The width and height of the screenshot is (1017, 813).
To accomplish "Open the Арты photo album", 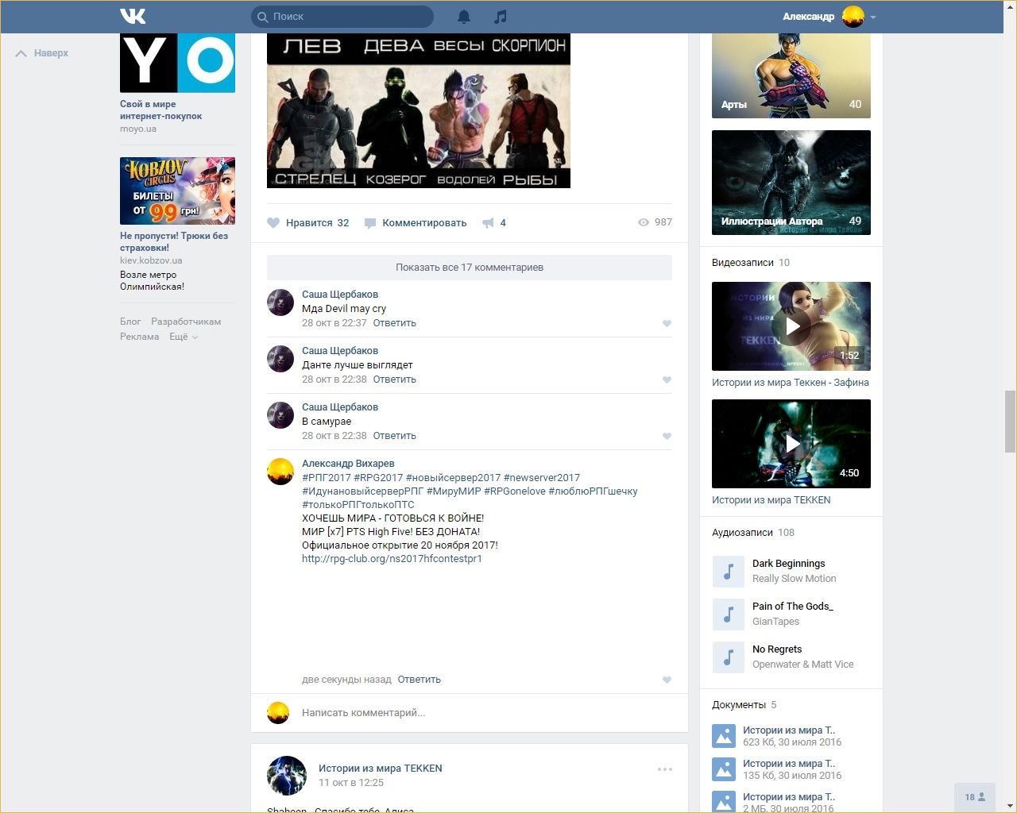I will (791, 75).
